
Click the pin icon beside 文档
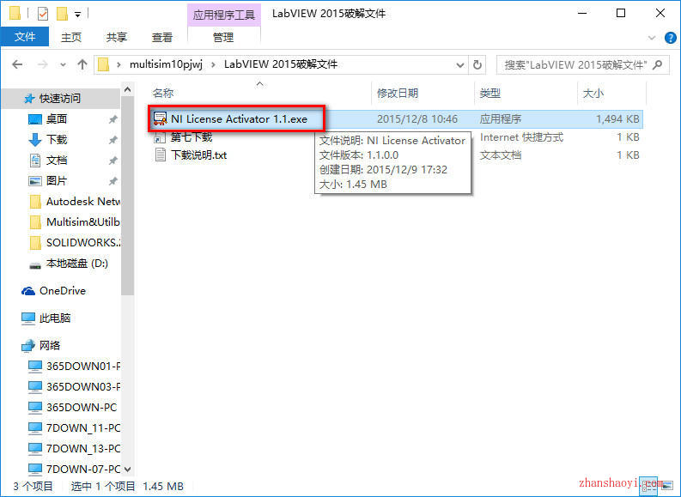pyautogui.click(x=112, y=161)
